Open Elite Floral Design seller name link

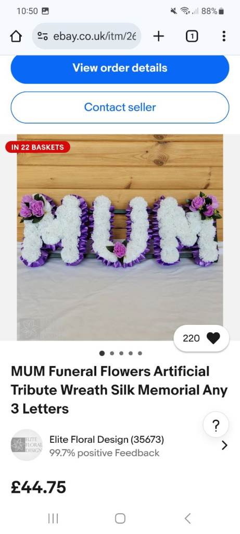[107, 440]
